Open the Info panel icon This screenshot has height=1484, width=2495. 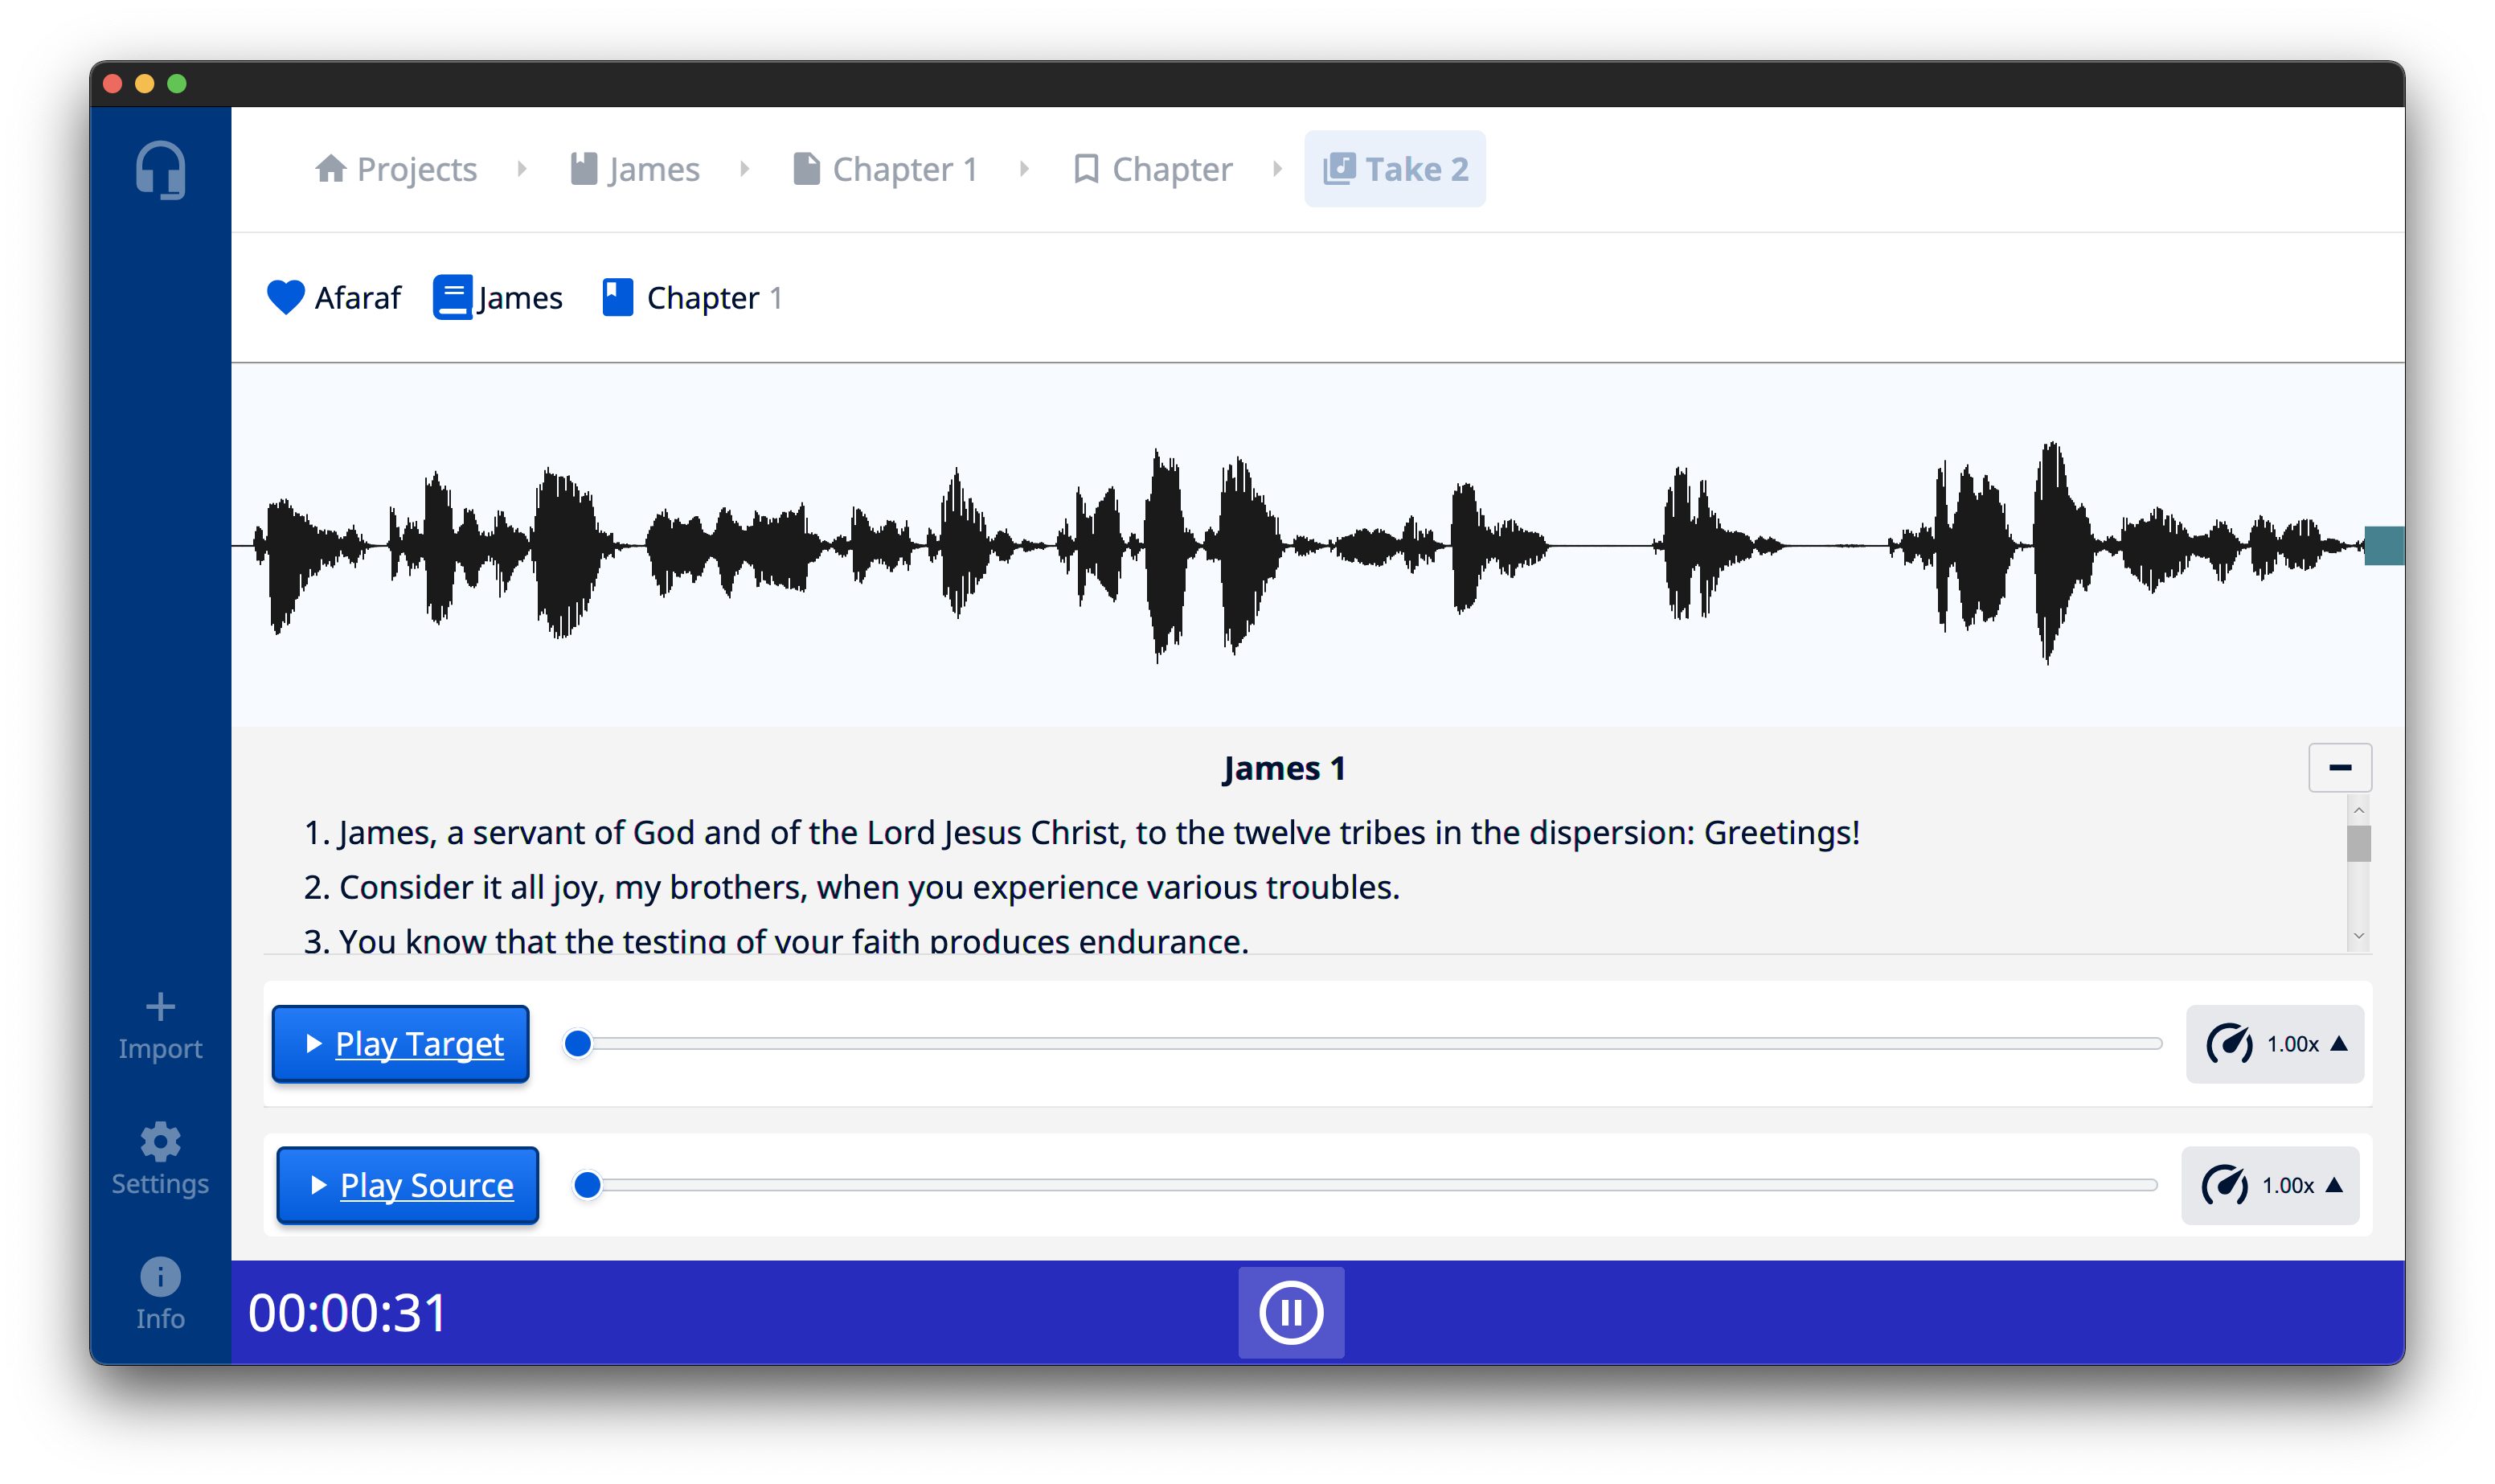click(x=160, y=1295)
